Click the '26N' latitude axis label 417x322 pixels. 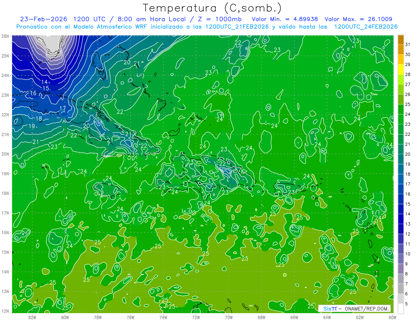pyautogui.click(x=5, y=36)
